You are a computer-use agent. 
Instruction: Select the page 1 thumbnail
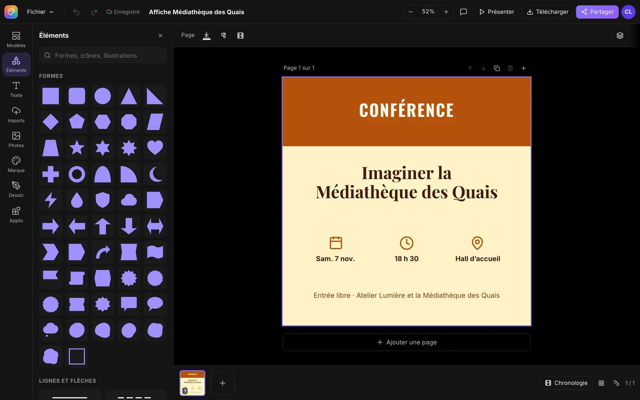192,383
